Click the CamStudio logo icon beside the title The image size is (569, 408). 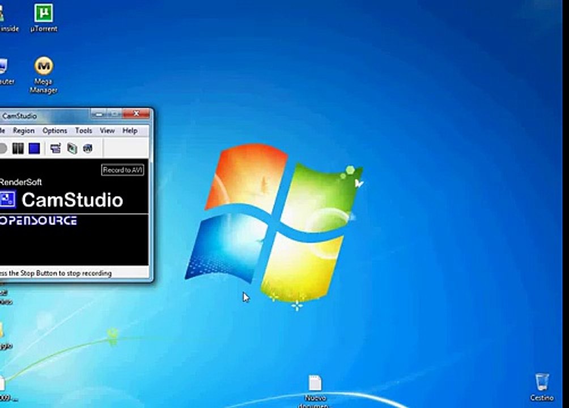(7, 199)
